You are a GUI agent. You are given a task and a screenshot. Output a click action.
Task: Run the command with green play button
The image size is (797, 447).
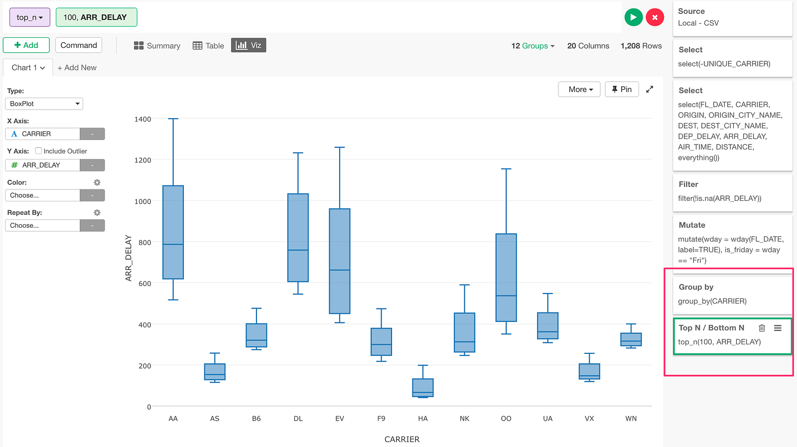click(634, 17)
